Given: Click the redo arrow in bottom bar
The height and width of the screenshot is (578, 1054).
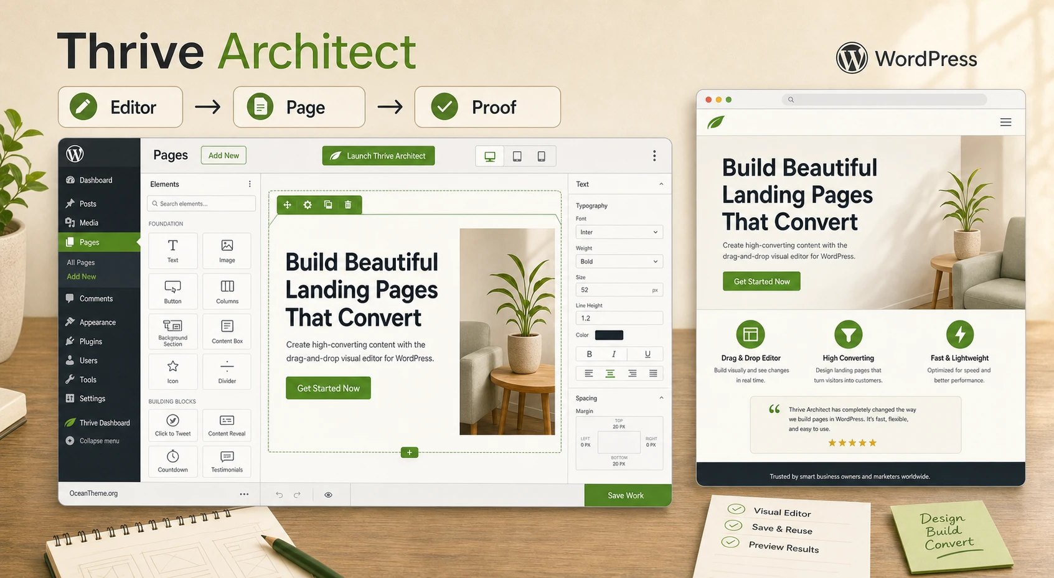Looking at the screenshot, I should (297, 495).
